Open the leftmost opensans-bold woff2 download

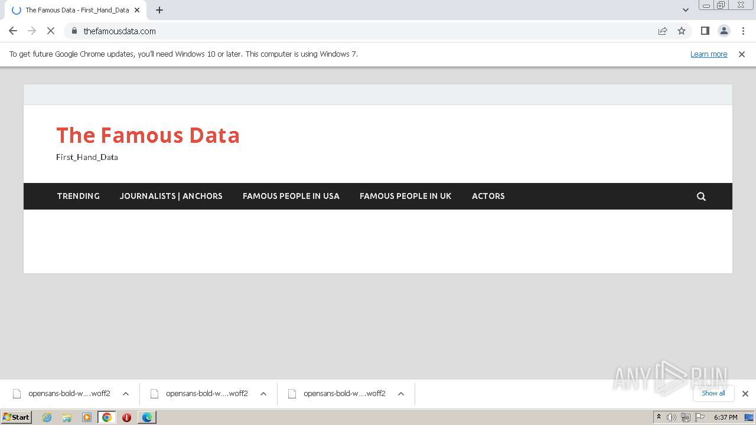(x=62, y=394)
